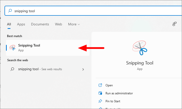Select Open in the preview pane
Screen dimensions: 182x109
pos(109,85)
